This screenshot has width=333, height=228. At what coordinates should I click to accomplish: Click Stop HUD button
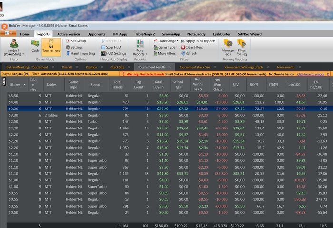point(111,47)
